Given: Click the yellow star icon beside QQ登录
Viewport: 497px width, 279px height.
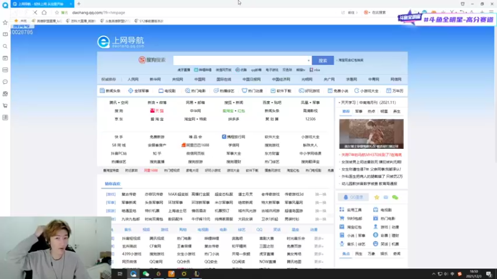Looking at the screenshot, I should pyautogui.click(x=376, y=197).
